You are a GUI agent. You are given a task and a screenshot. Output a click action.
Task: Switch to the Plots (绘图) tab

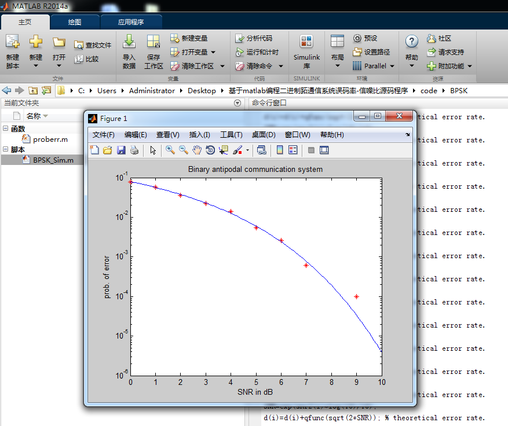75,22
